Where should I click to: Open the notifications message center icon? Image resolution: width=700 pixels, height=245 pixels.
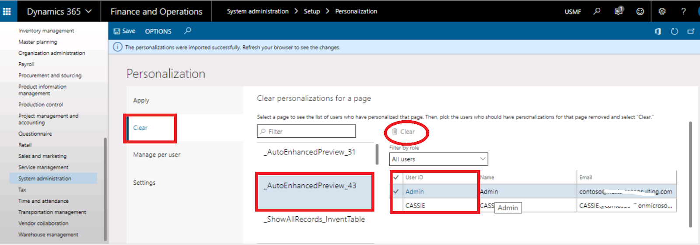click(x=619, y=11)
